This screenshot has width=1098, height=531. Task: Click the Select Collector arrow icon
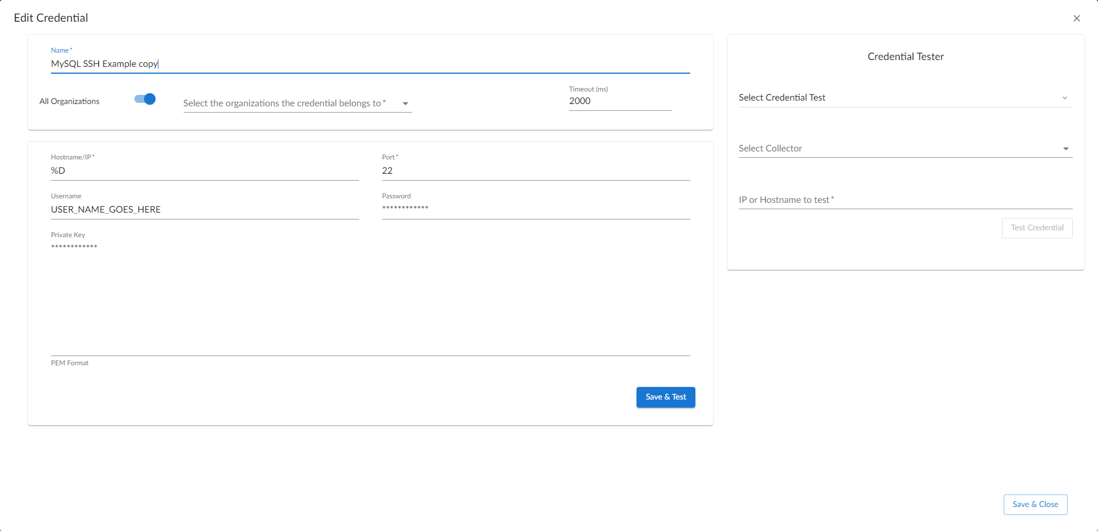[x=1065, y=149]
